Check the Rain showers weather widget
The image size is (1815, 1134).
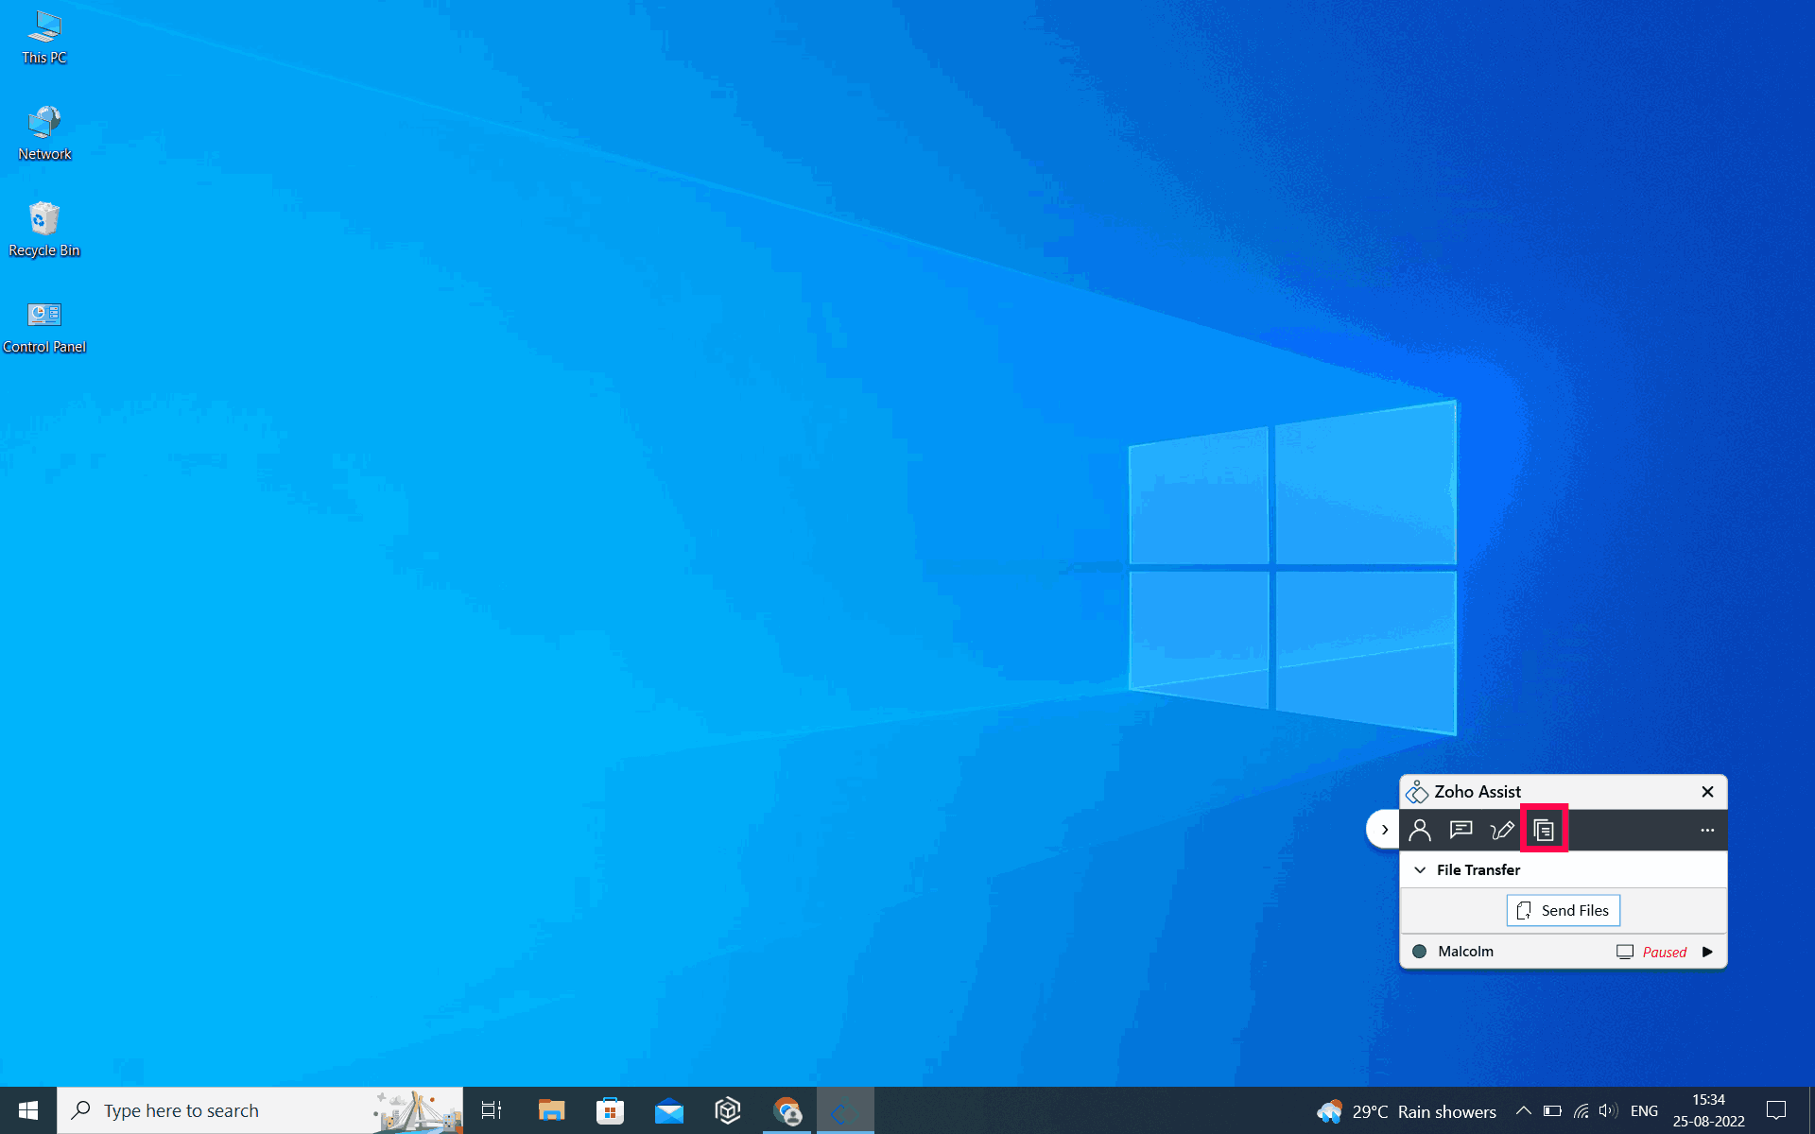pyautogui.click(x=1408, y=1110)
